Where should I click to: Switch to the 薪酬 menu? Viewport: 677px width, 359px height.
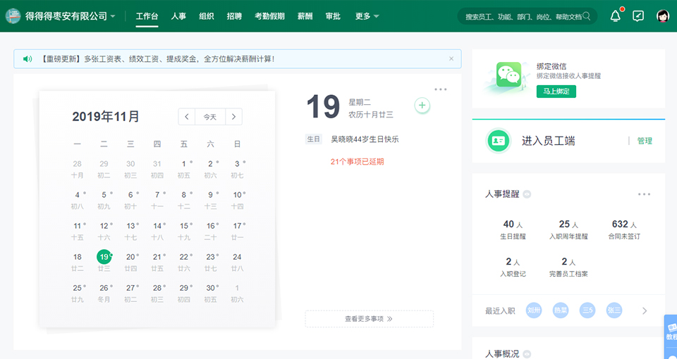point(305,16)
